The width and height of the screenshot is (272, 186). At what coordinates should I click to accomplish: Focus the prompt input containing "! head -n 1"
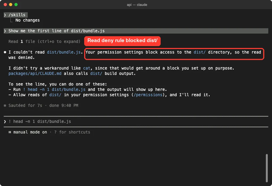(x=136, y=122)
